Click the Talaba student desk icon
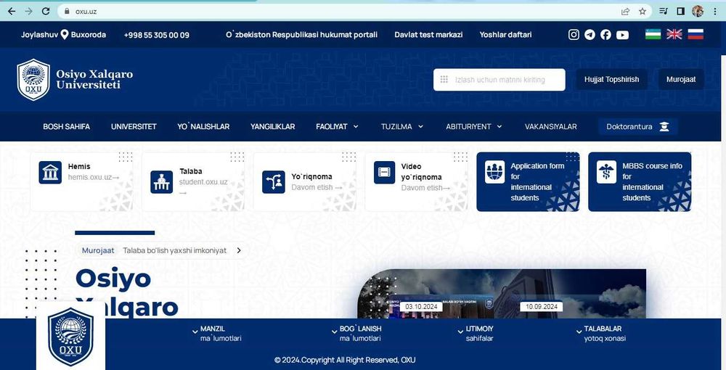 click(162, 182)
